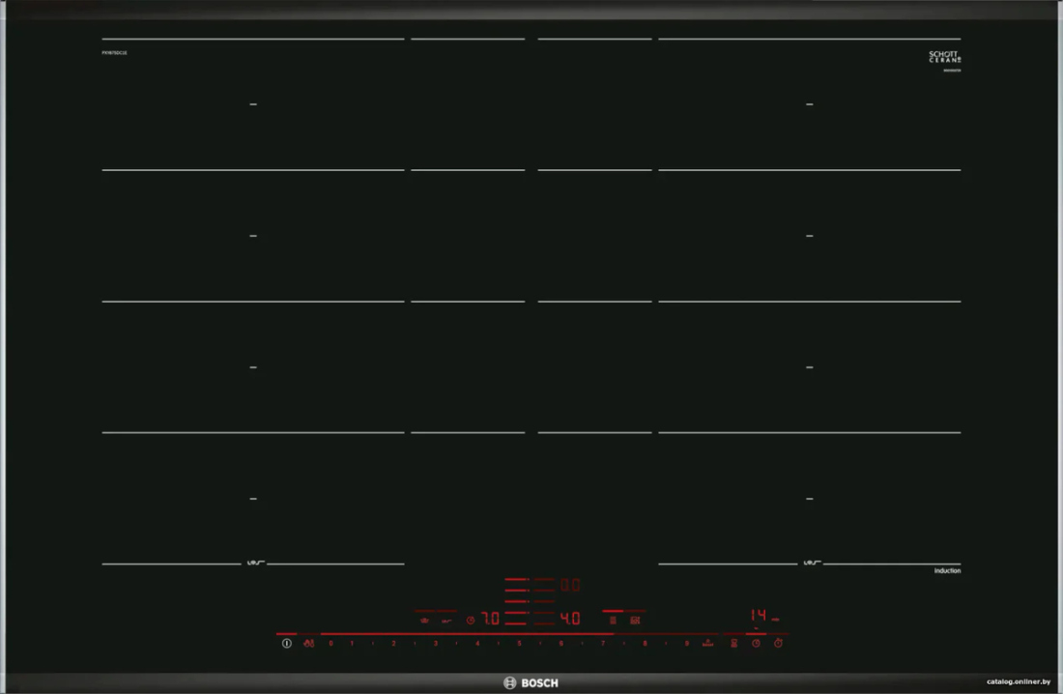The image size is (1063, 694).
Task: Set the slider to power level 9
Action: pos(686,643)
